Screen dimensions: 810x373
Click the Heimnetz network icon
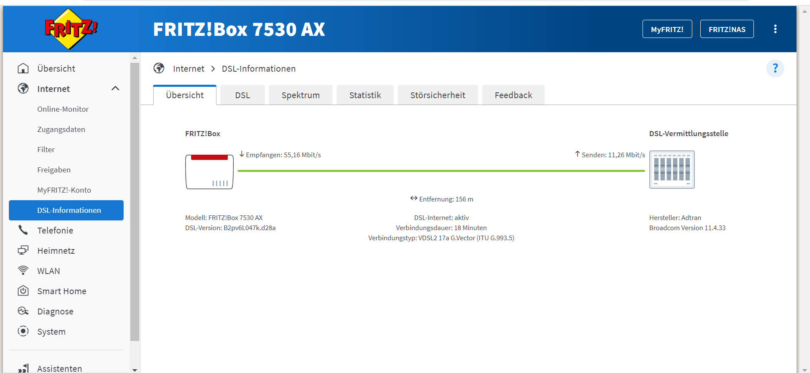tap(23, 250)
